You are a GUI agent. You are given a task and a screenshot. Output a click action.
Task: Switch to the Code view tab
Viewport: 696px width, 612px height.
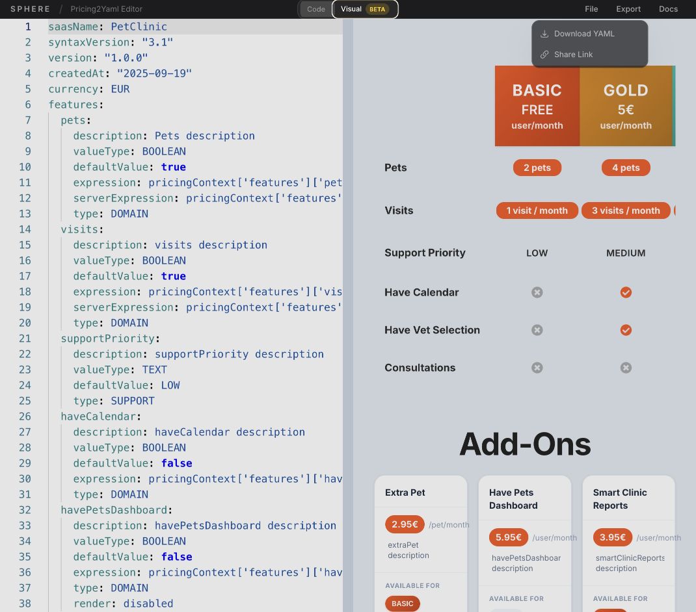pyautogui.click(x=315, y=9)
